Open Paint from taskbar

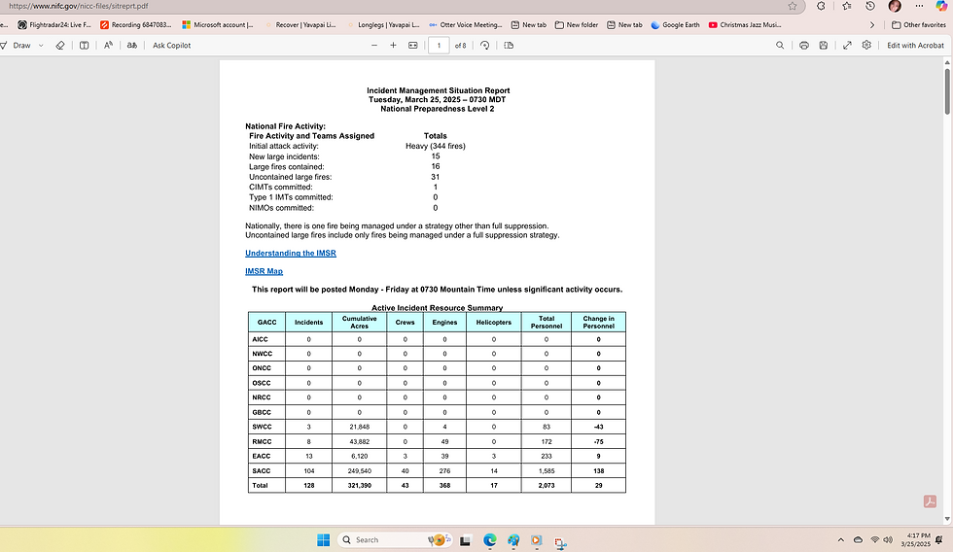(x=513, y=540)
